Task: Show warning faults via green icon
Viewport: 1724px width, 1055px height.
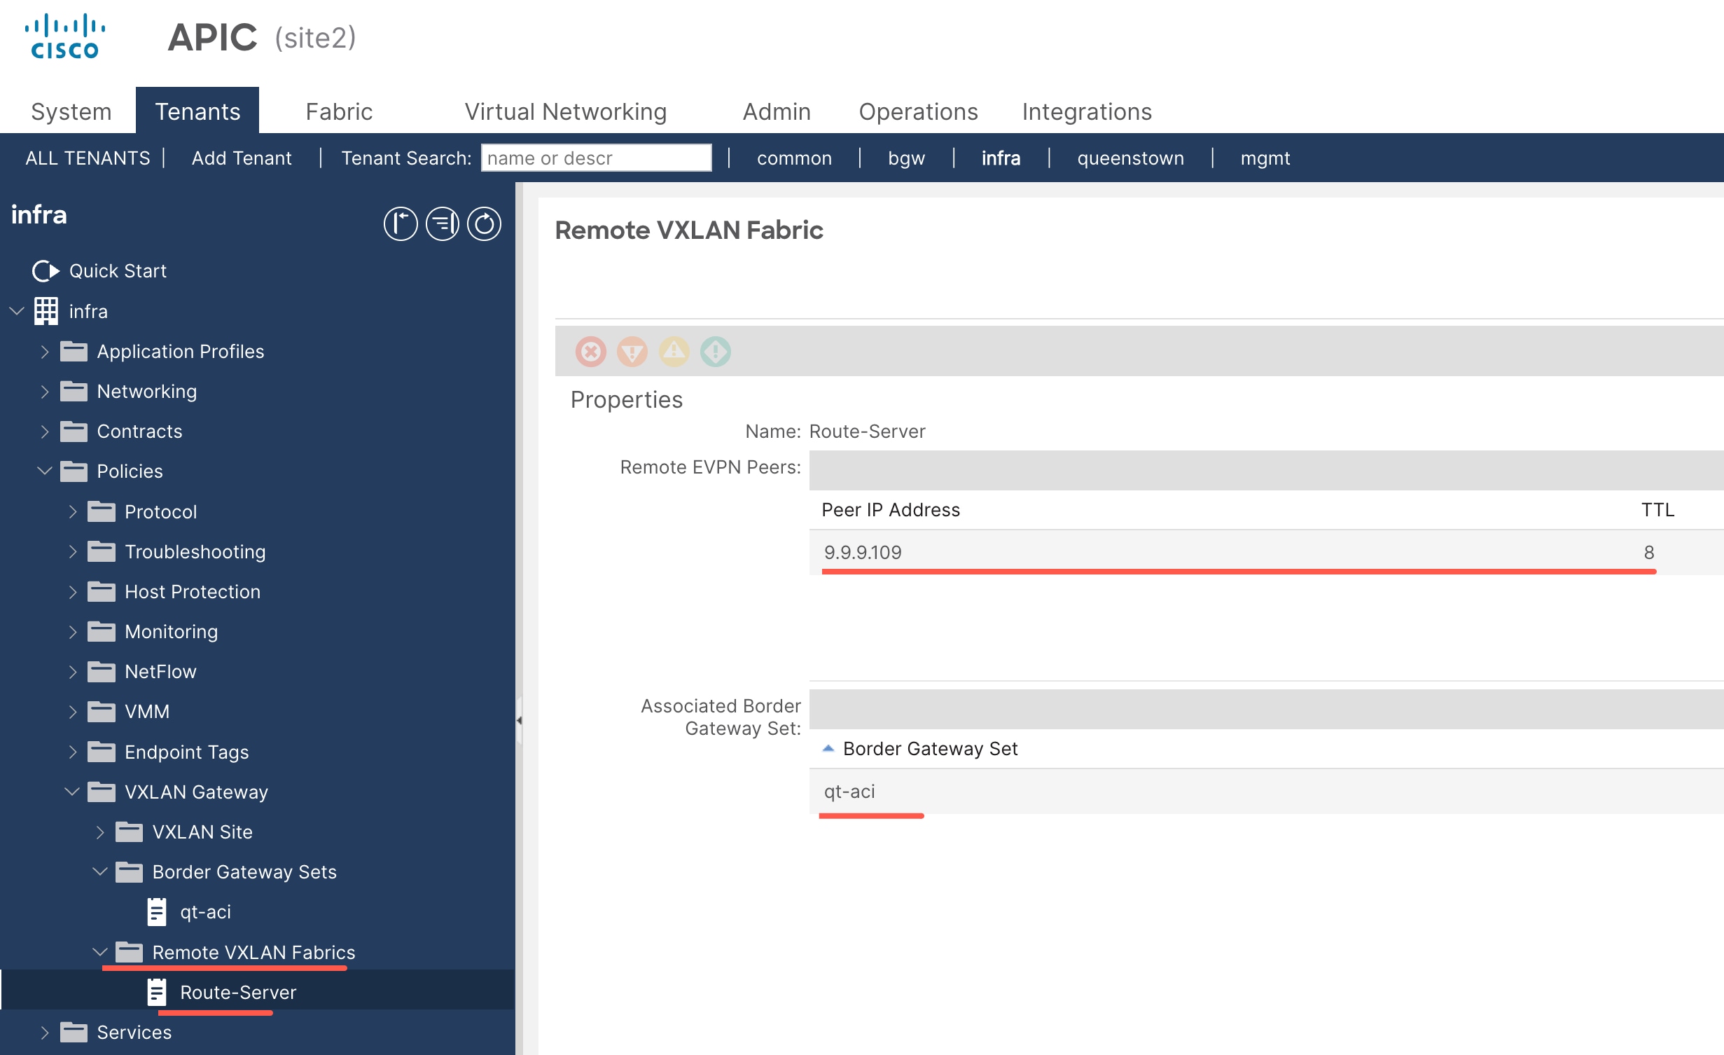Action: (x=716, y=351)
